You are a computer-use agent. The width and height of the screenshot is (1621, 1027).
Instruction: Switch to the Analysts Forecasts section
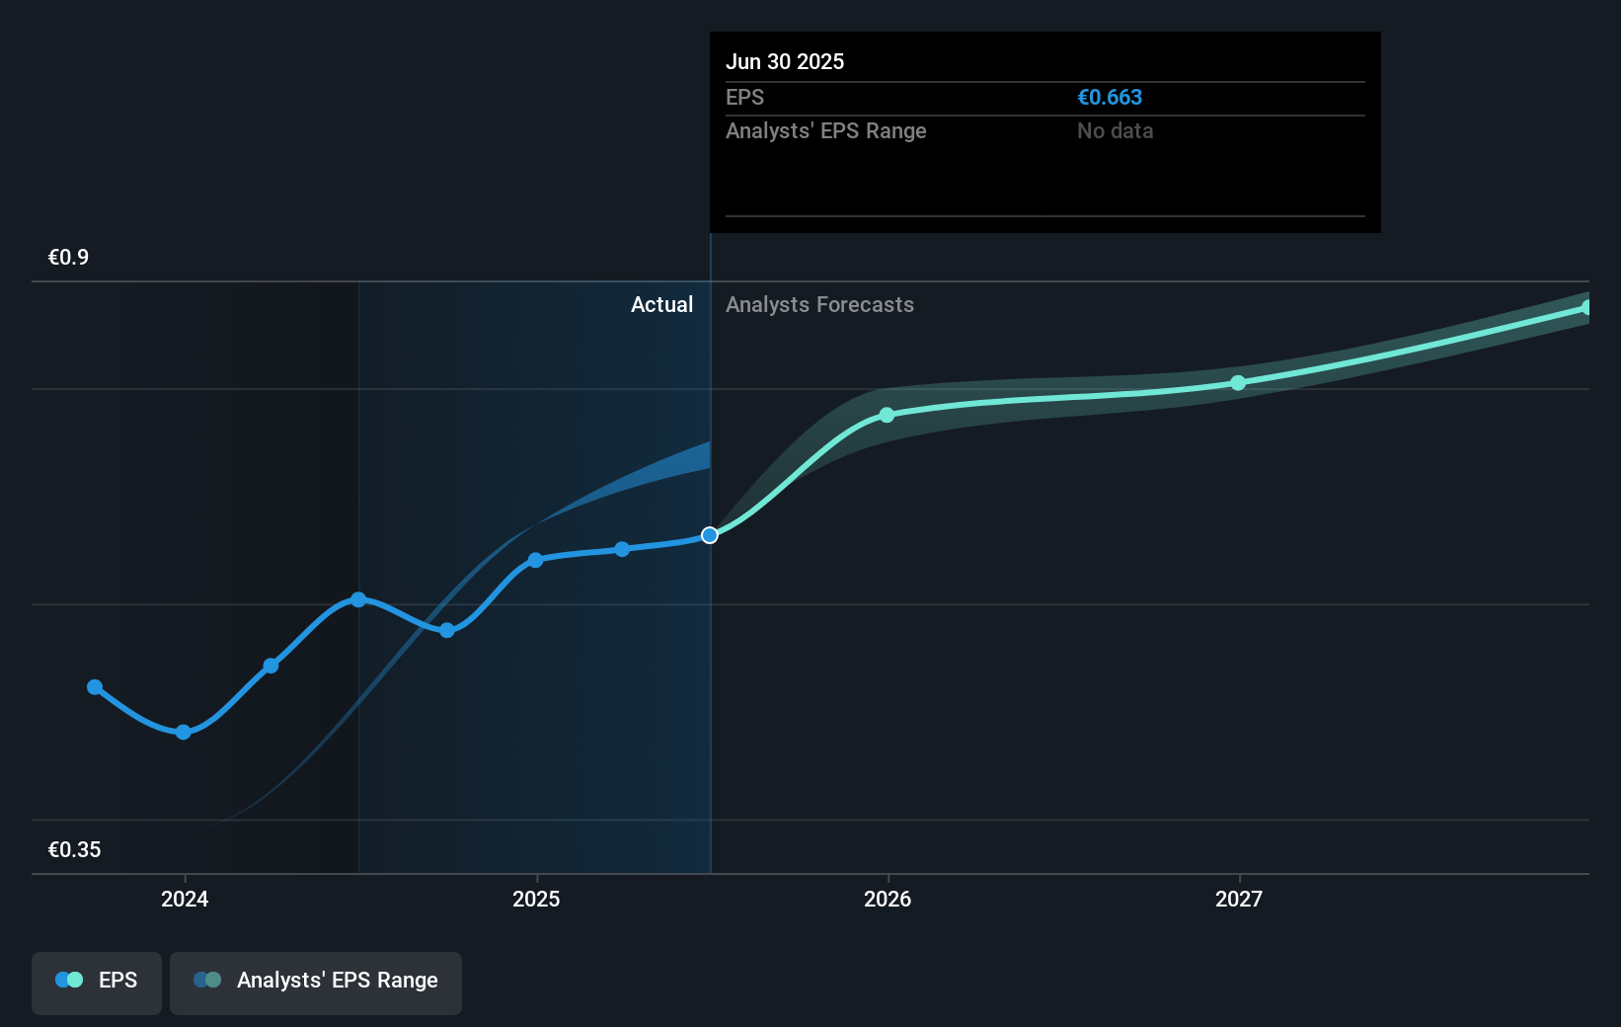pyautogui.click(x=819, y=304)
